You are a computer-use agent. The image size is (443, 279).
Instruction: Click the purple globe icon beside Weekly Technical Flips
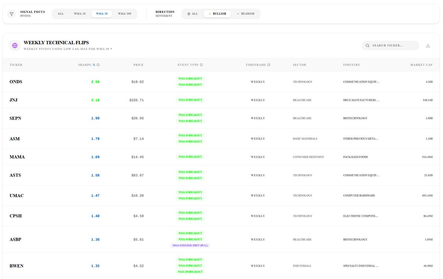pyautogui.click(x=15, y=45)
